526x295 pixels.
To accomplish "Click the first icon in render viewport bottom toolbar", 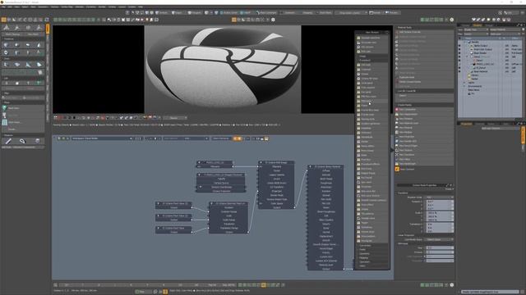I will click(56, 118).
